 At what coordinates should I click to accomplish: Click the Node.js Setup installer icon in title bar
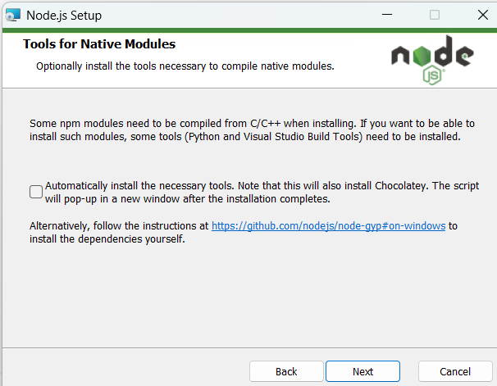click(13, 15)
